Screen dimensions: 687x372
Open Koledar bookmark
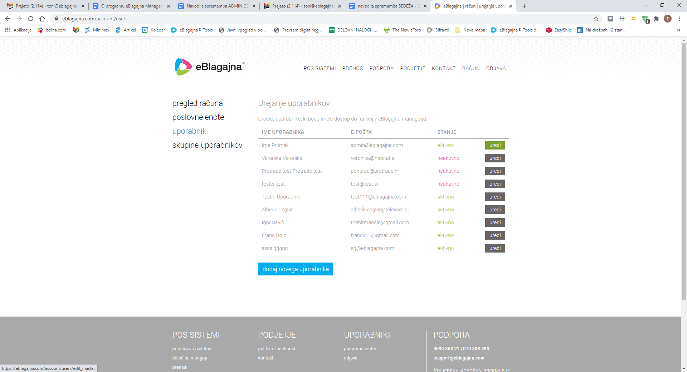pyautogui.click(x=154, y=30)
